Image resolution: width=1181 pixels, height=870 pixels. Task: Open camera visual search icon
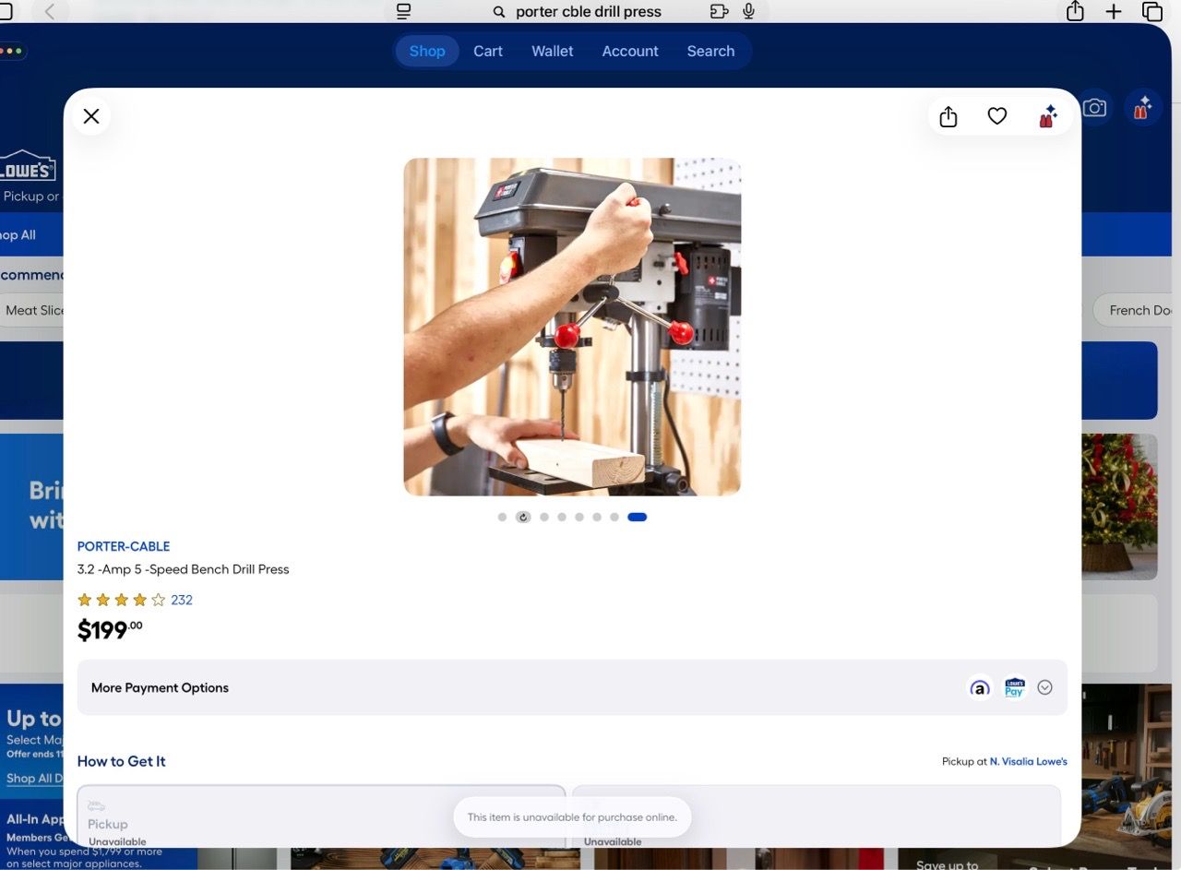[1094, 108]
